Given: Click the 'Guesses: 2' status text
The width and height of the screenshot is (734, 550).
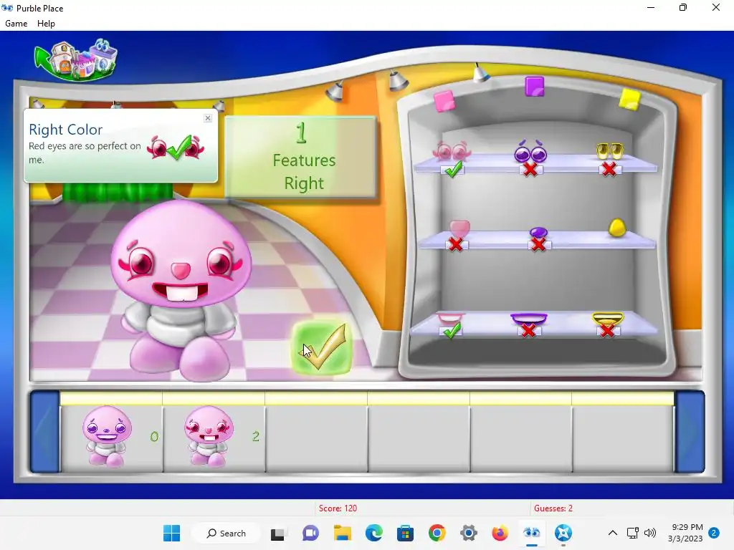Looking at the screenshot, I should pos(553,508).
